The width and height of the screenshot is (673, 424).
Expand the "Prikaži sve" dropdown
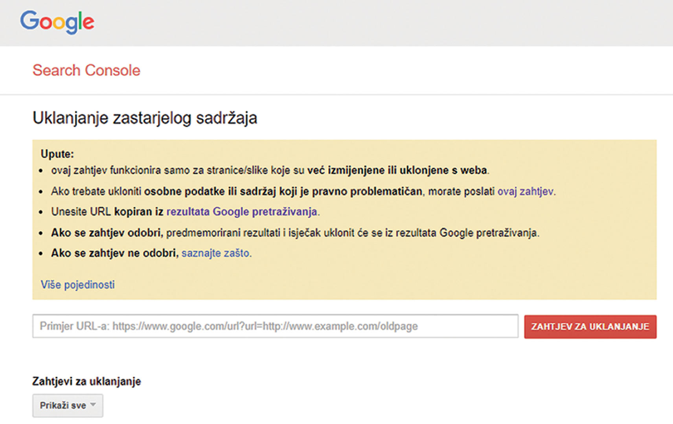tap(68, 406)
